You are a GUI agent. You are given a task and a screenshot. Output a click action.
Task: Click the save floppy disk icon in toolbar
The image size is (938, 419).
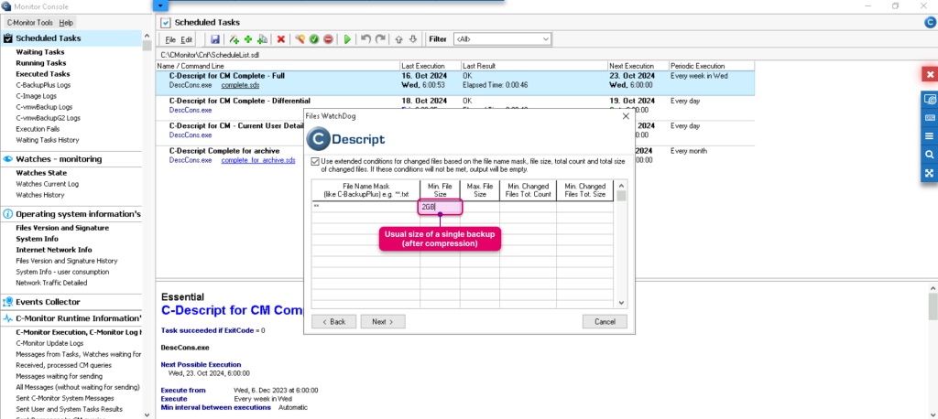coord(215,39)
